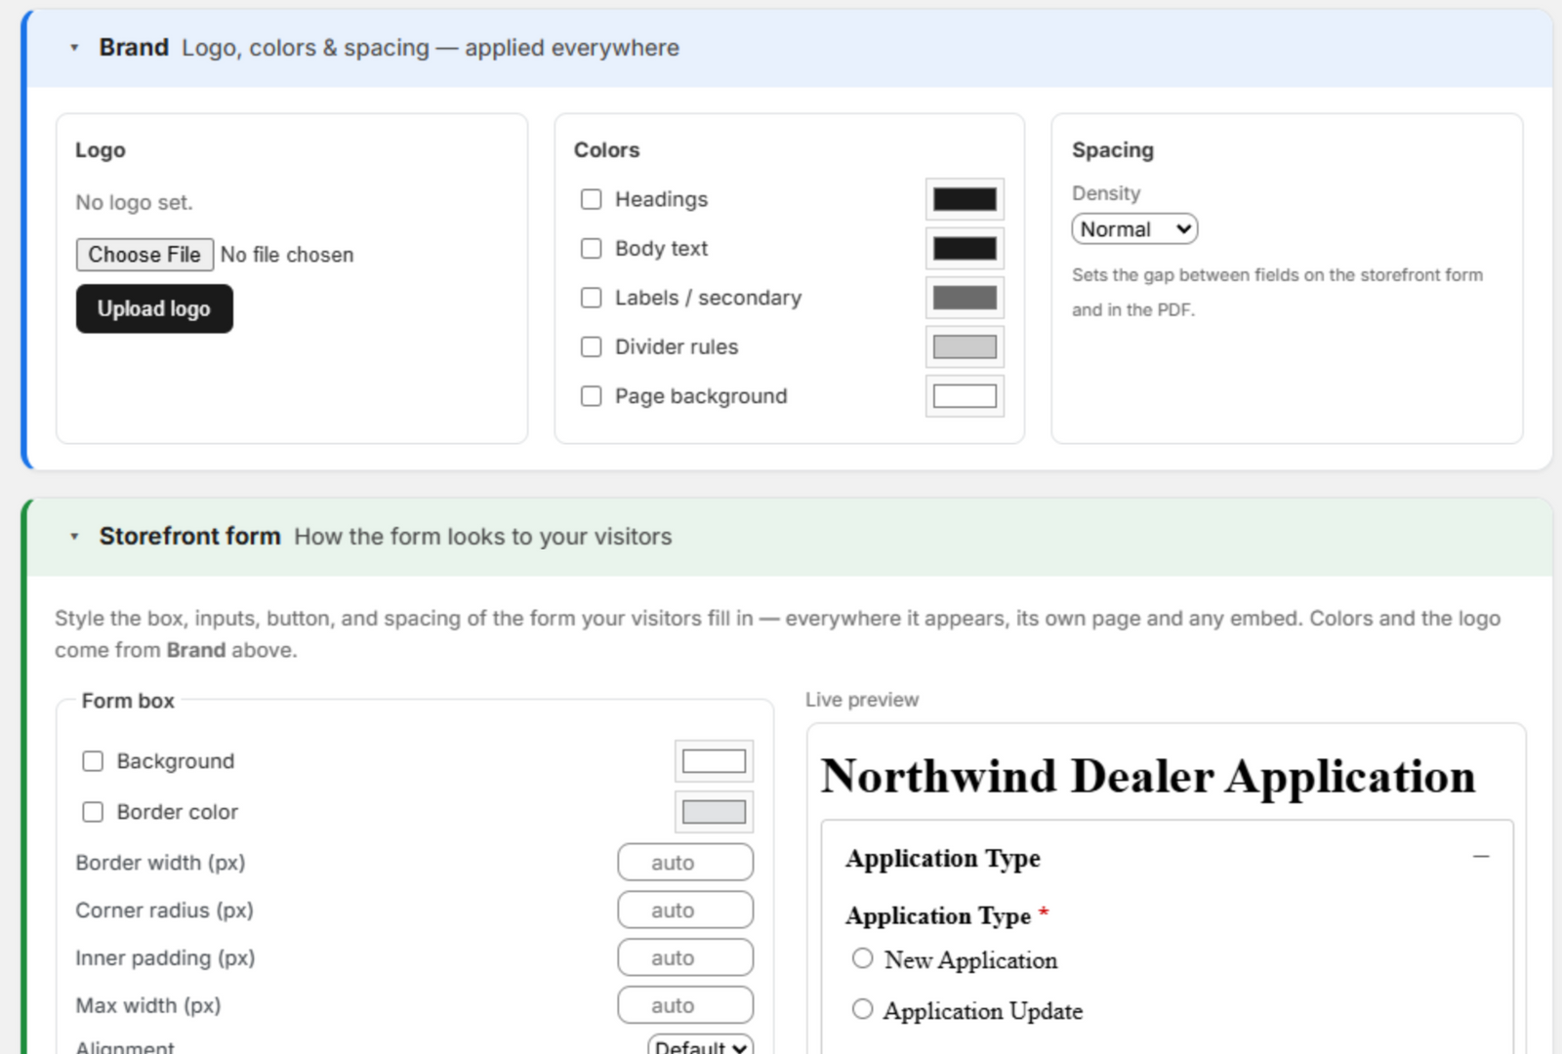Click the Upload logo button
Image resolution: width=1562 pixels, height=1054 pixels.
154,308
